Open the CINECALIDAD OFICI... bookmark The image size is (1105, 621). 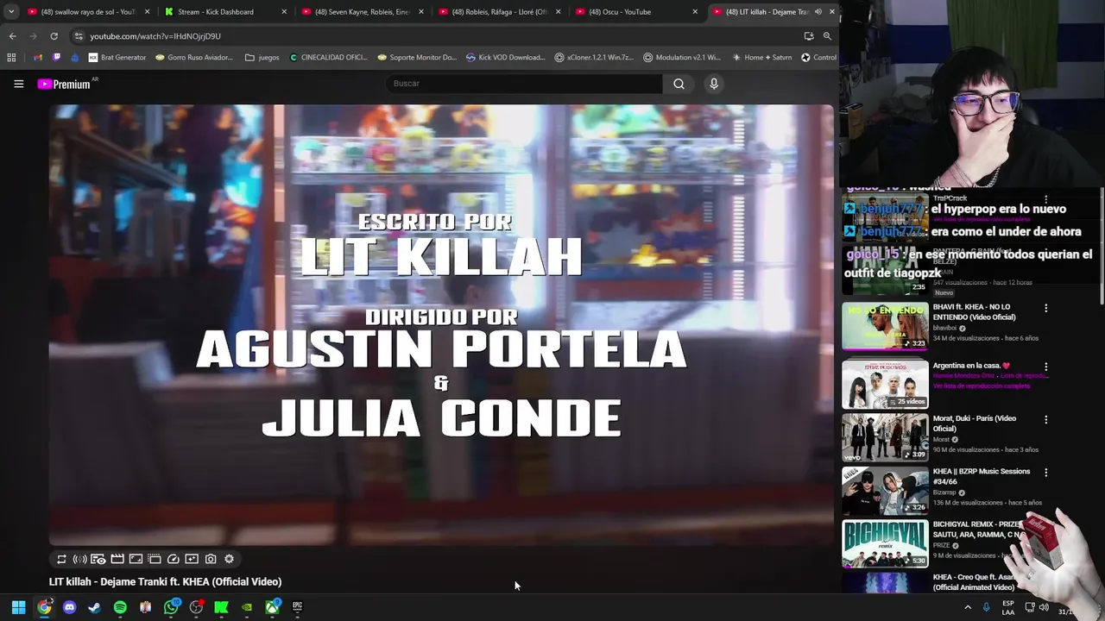point(329,58)
